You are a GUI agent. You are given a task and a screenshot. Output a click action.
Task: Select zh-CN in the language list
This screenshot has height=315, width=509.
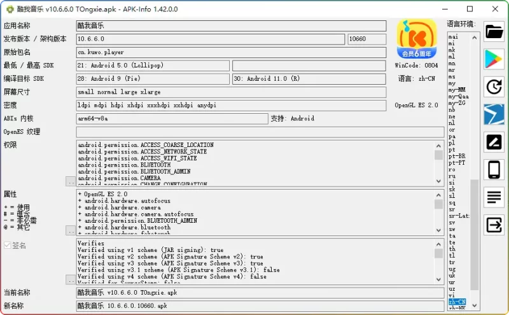[x=457, y=302]
